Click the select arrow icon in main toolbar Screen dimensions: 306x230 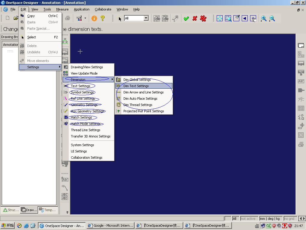tap(120, 19)
